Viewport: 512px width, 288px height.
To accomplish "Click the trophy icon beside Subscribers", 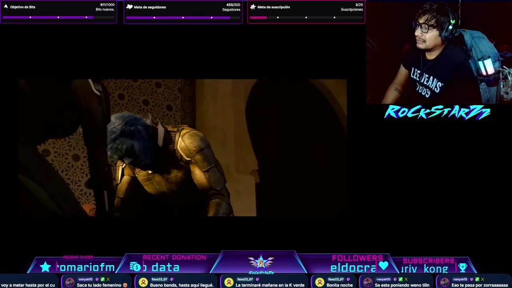I will (x=463, y=267).
